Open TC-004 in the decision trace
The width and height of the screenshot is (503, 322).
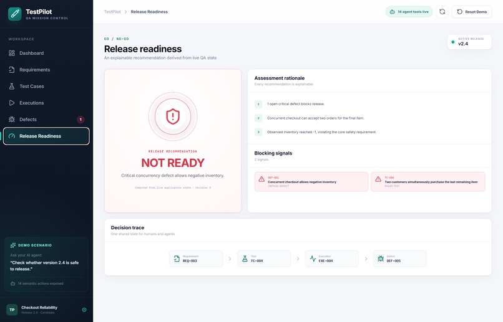(x=264, y=258)
